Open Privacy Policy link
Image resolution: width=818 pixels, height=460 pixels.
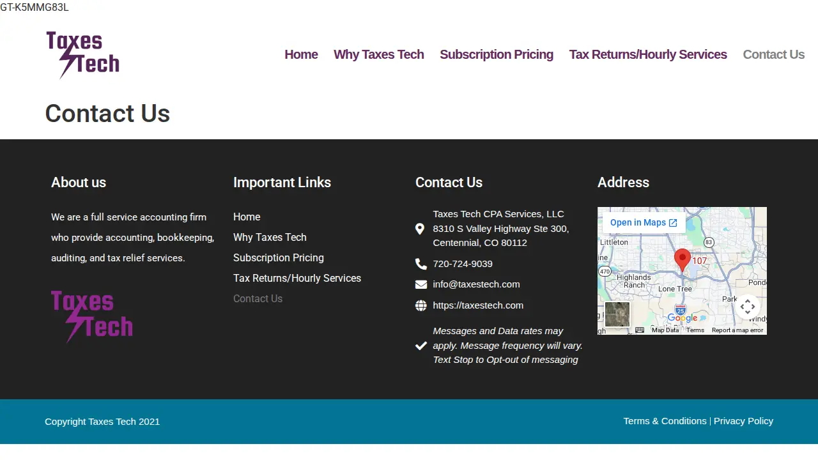743,421
